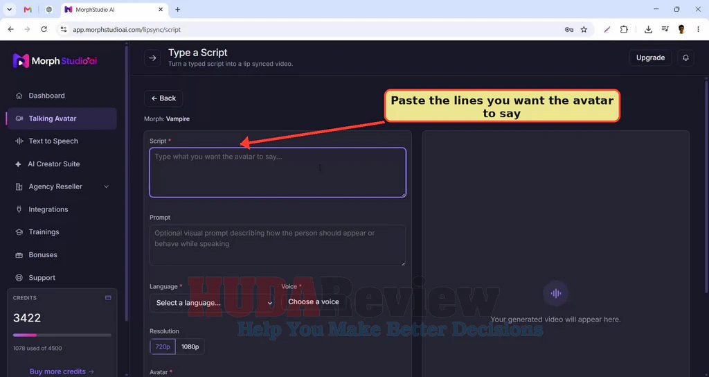This screenshot has height=377, width=709.
Task: Open notifications bell
Action: pyautogui.click(x=685, y=58)
